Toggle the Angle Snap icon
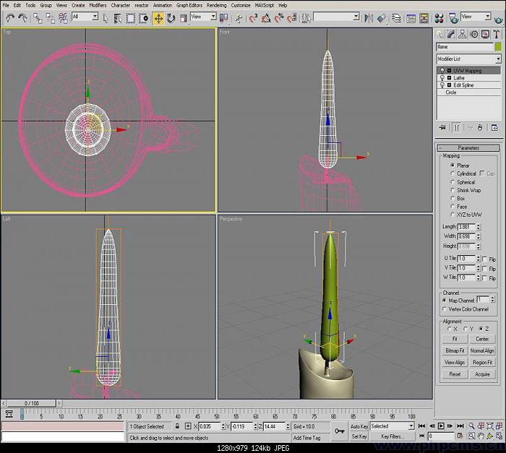The height and width of the screenshot is (453, 506). point(266,18)
